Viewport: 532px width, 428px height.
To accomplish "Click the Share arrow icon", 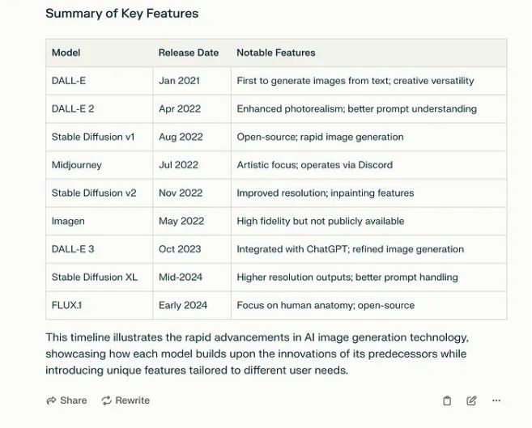I will [x=51, y=400].
